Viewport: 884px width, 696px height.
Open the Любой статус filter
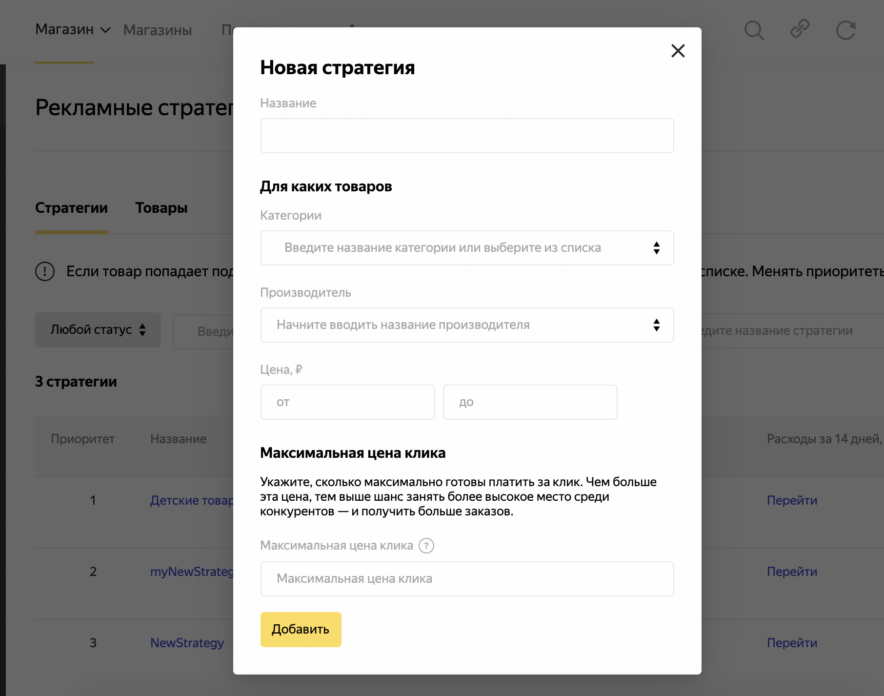click(x=98, y=330)
